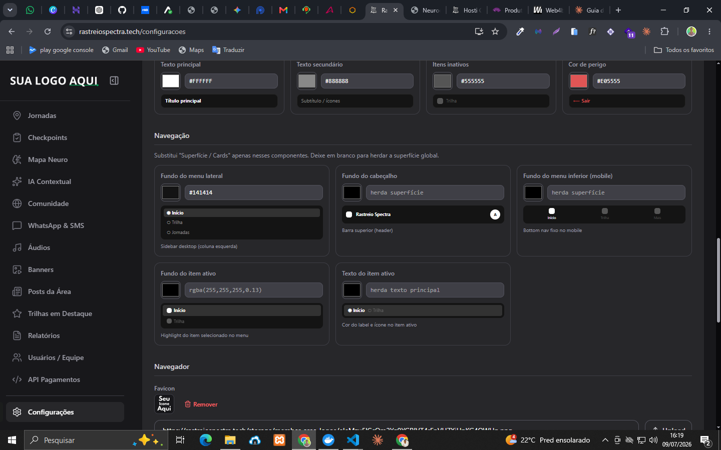Reload the page with browser refresh

pos(48,31)
